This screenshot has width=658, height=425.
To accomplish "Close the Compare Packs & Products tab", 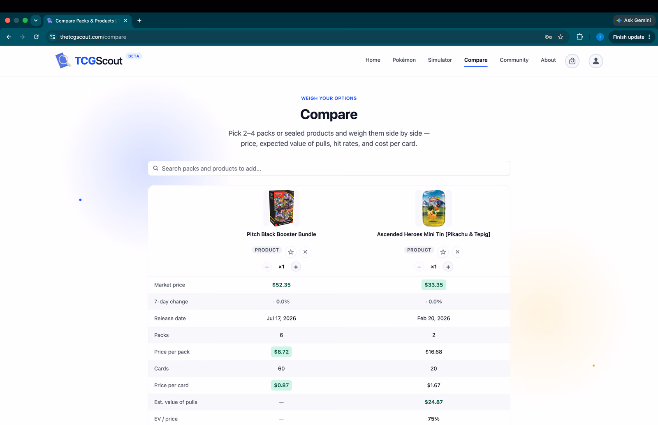I will click(x=125, y=21).
